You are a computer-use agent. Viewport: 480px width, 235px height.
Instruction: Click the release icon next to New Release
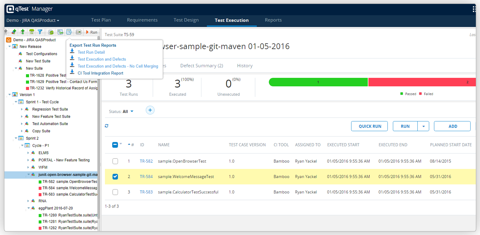(15, 46)
